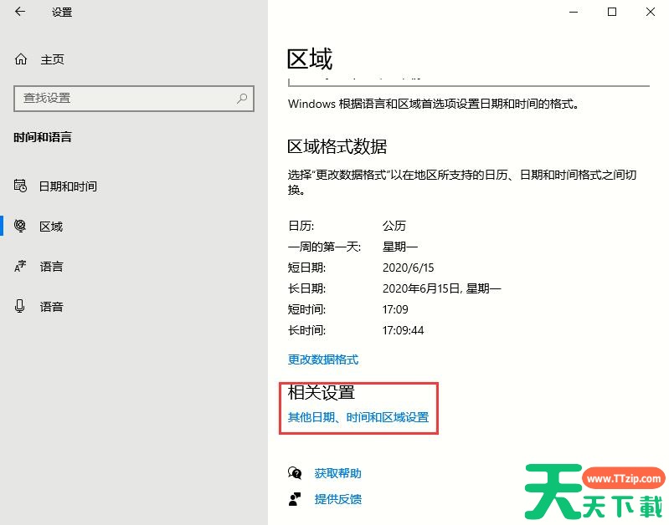
Task: Close the 设置 window
Action: click(651, 12)
